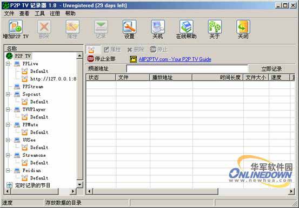The image size is (299, 208).
Task: Open 在线帮助 online help books icon
Action: [x=187, y=27]
